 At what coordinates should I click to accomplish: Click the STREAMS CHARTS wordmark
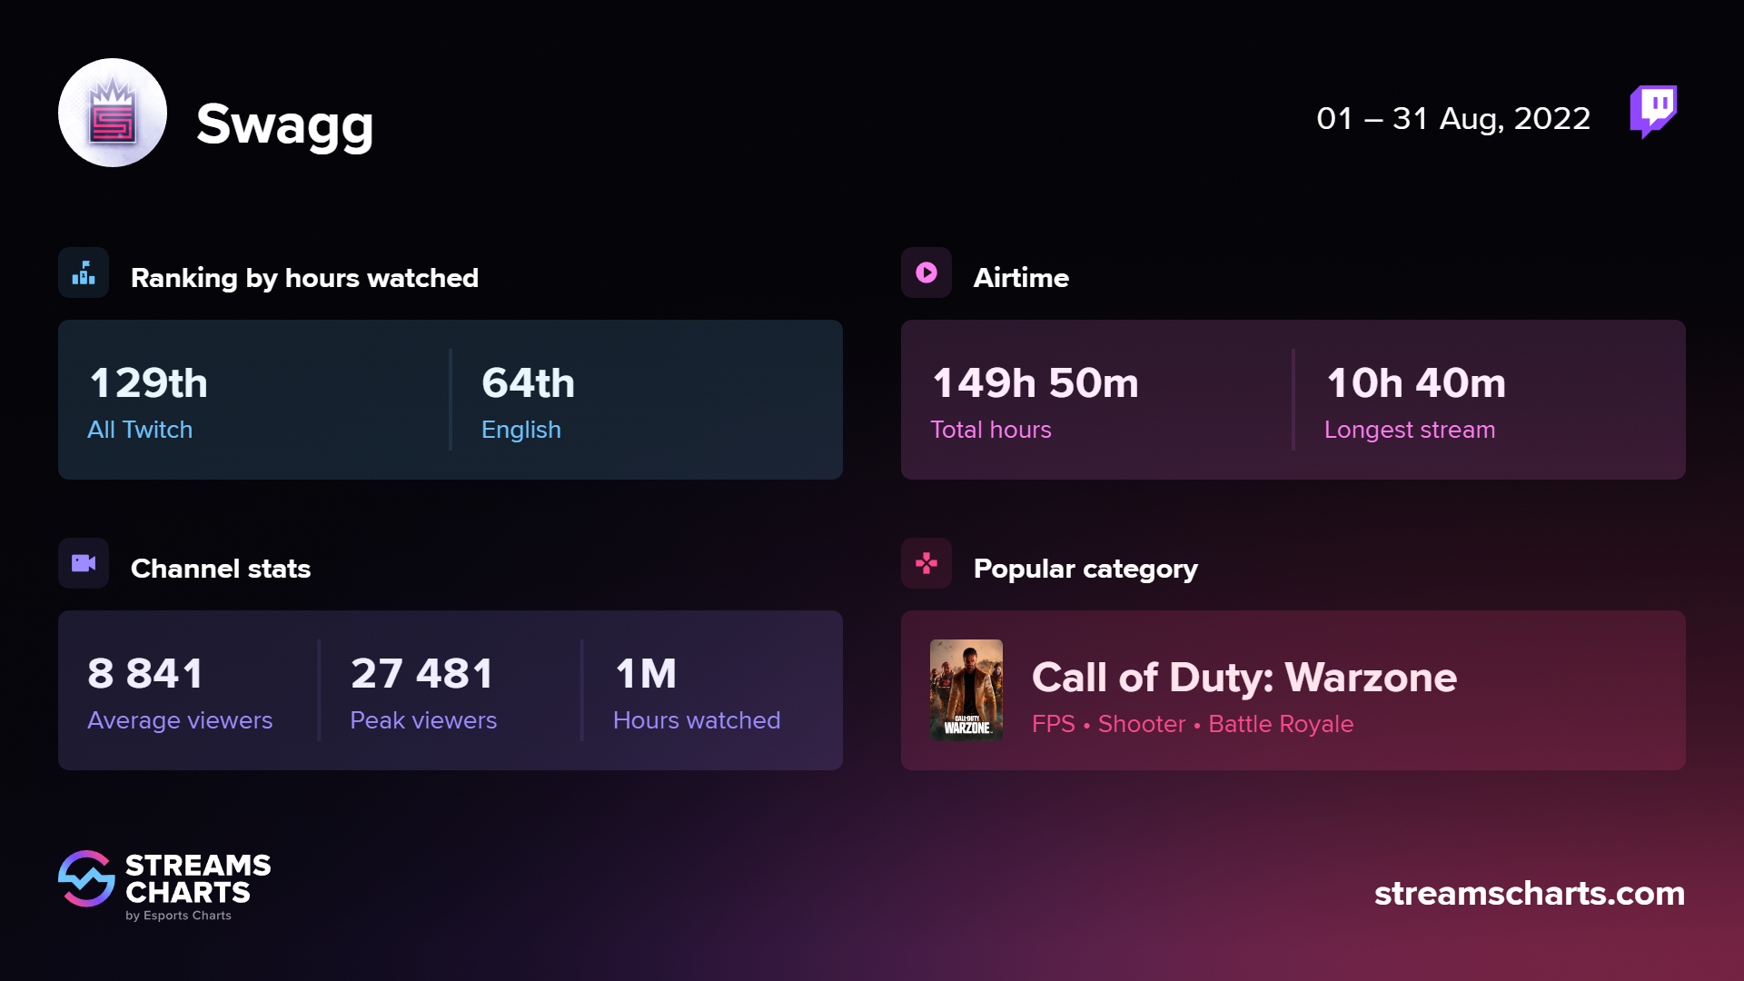(197, 878)
